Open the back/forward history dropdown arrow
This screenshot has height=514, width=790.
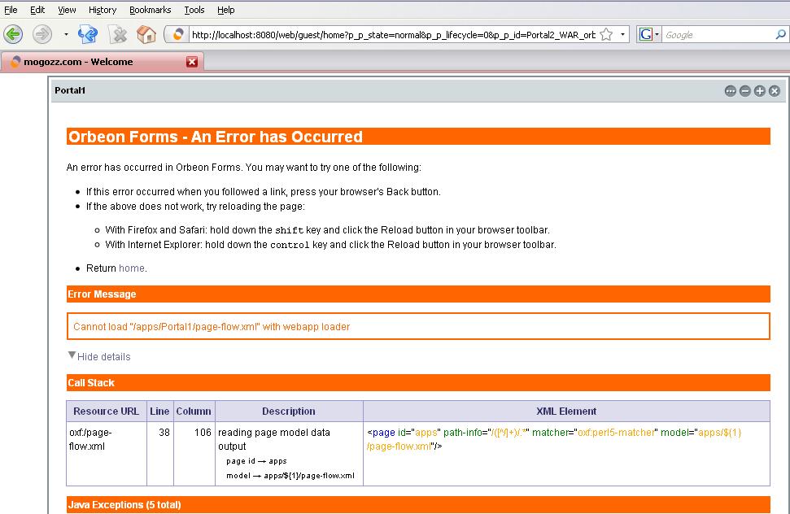click(x=66, y=35)
